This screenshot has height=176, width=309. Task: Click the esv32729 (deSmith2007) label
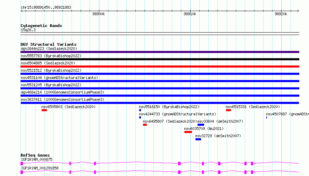click(218, 136)
